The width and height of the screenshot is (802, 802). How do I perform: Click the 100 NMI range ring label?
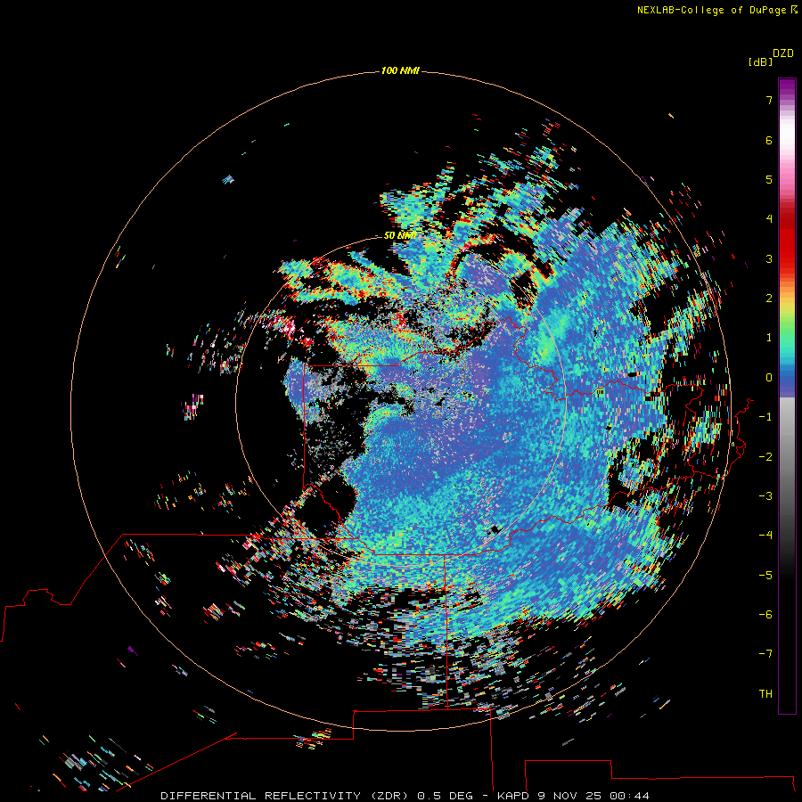(x=400, y=70)
